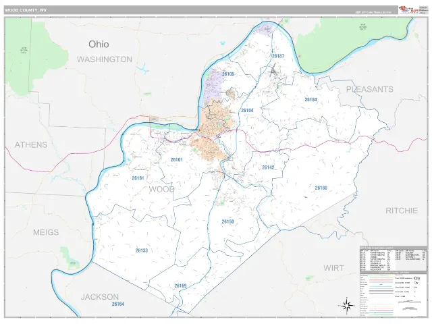432x324 pixels.
Task: Click ZIP code label 26184
Action: pos(310,99)
